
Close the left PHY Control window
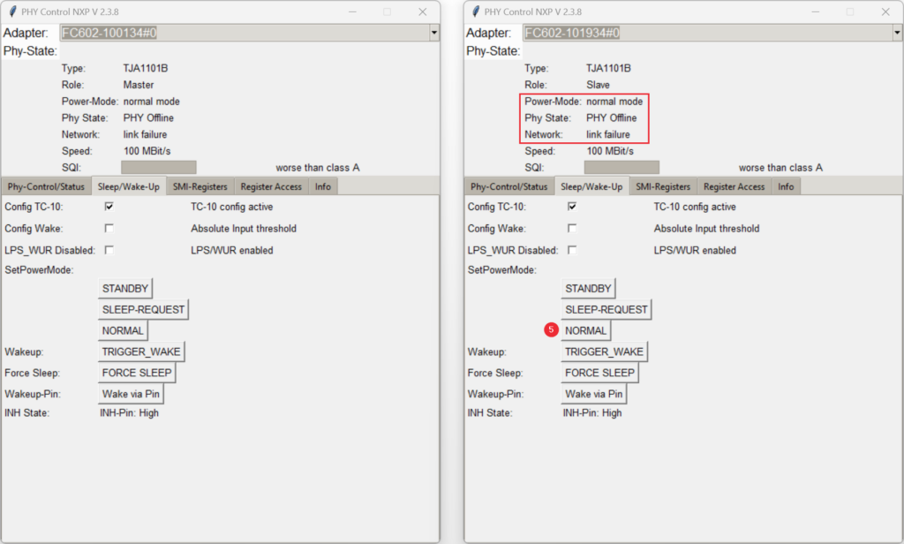423,11
